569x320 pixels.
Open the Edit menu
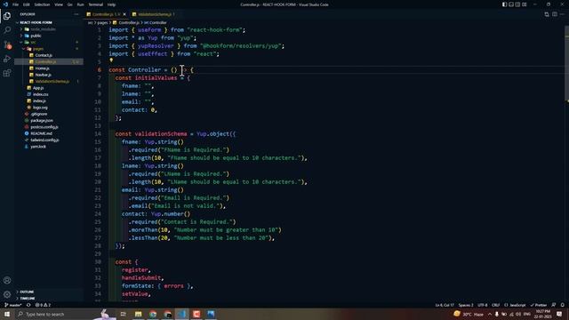[x=27, y=4]
